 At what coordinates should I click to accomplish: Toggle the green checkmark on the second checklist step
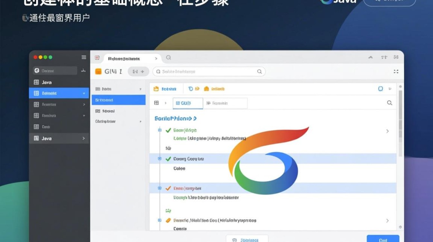168,159
